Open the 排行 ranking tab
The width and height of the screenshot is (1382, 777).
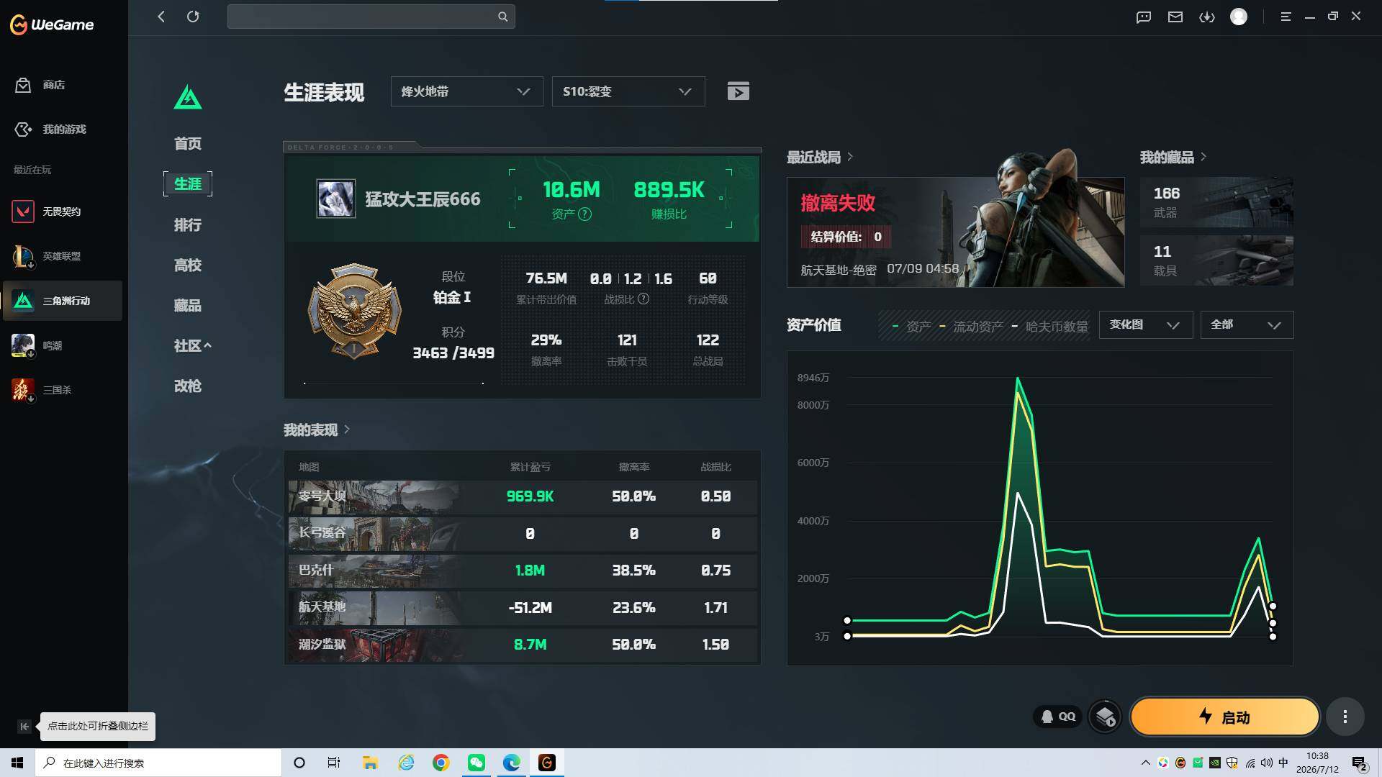tap(188, 225)
